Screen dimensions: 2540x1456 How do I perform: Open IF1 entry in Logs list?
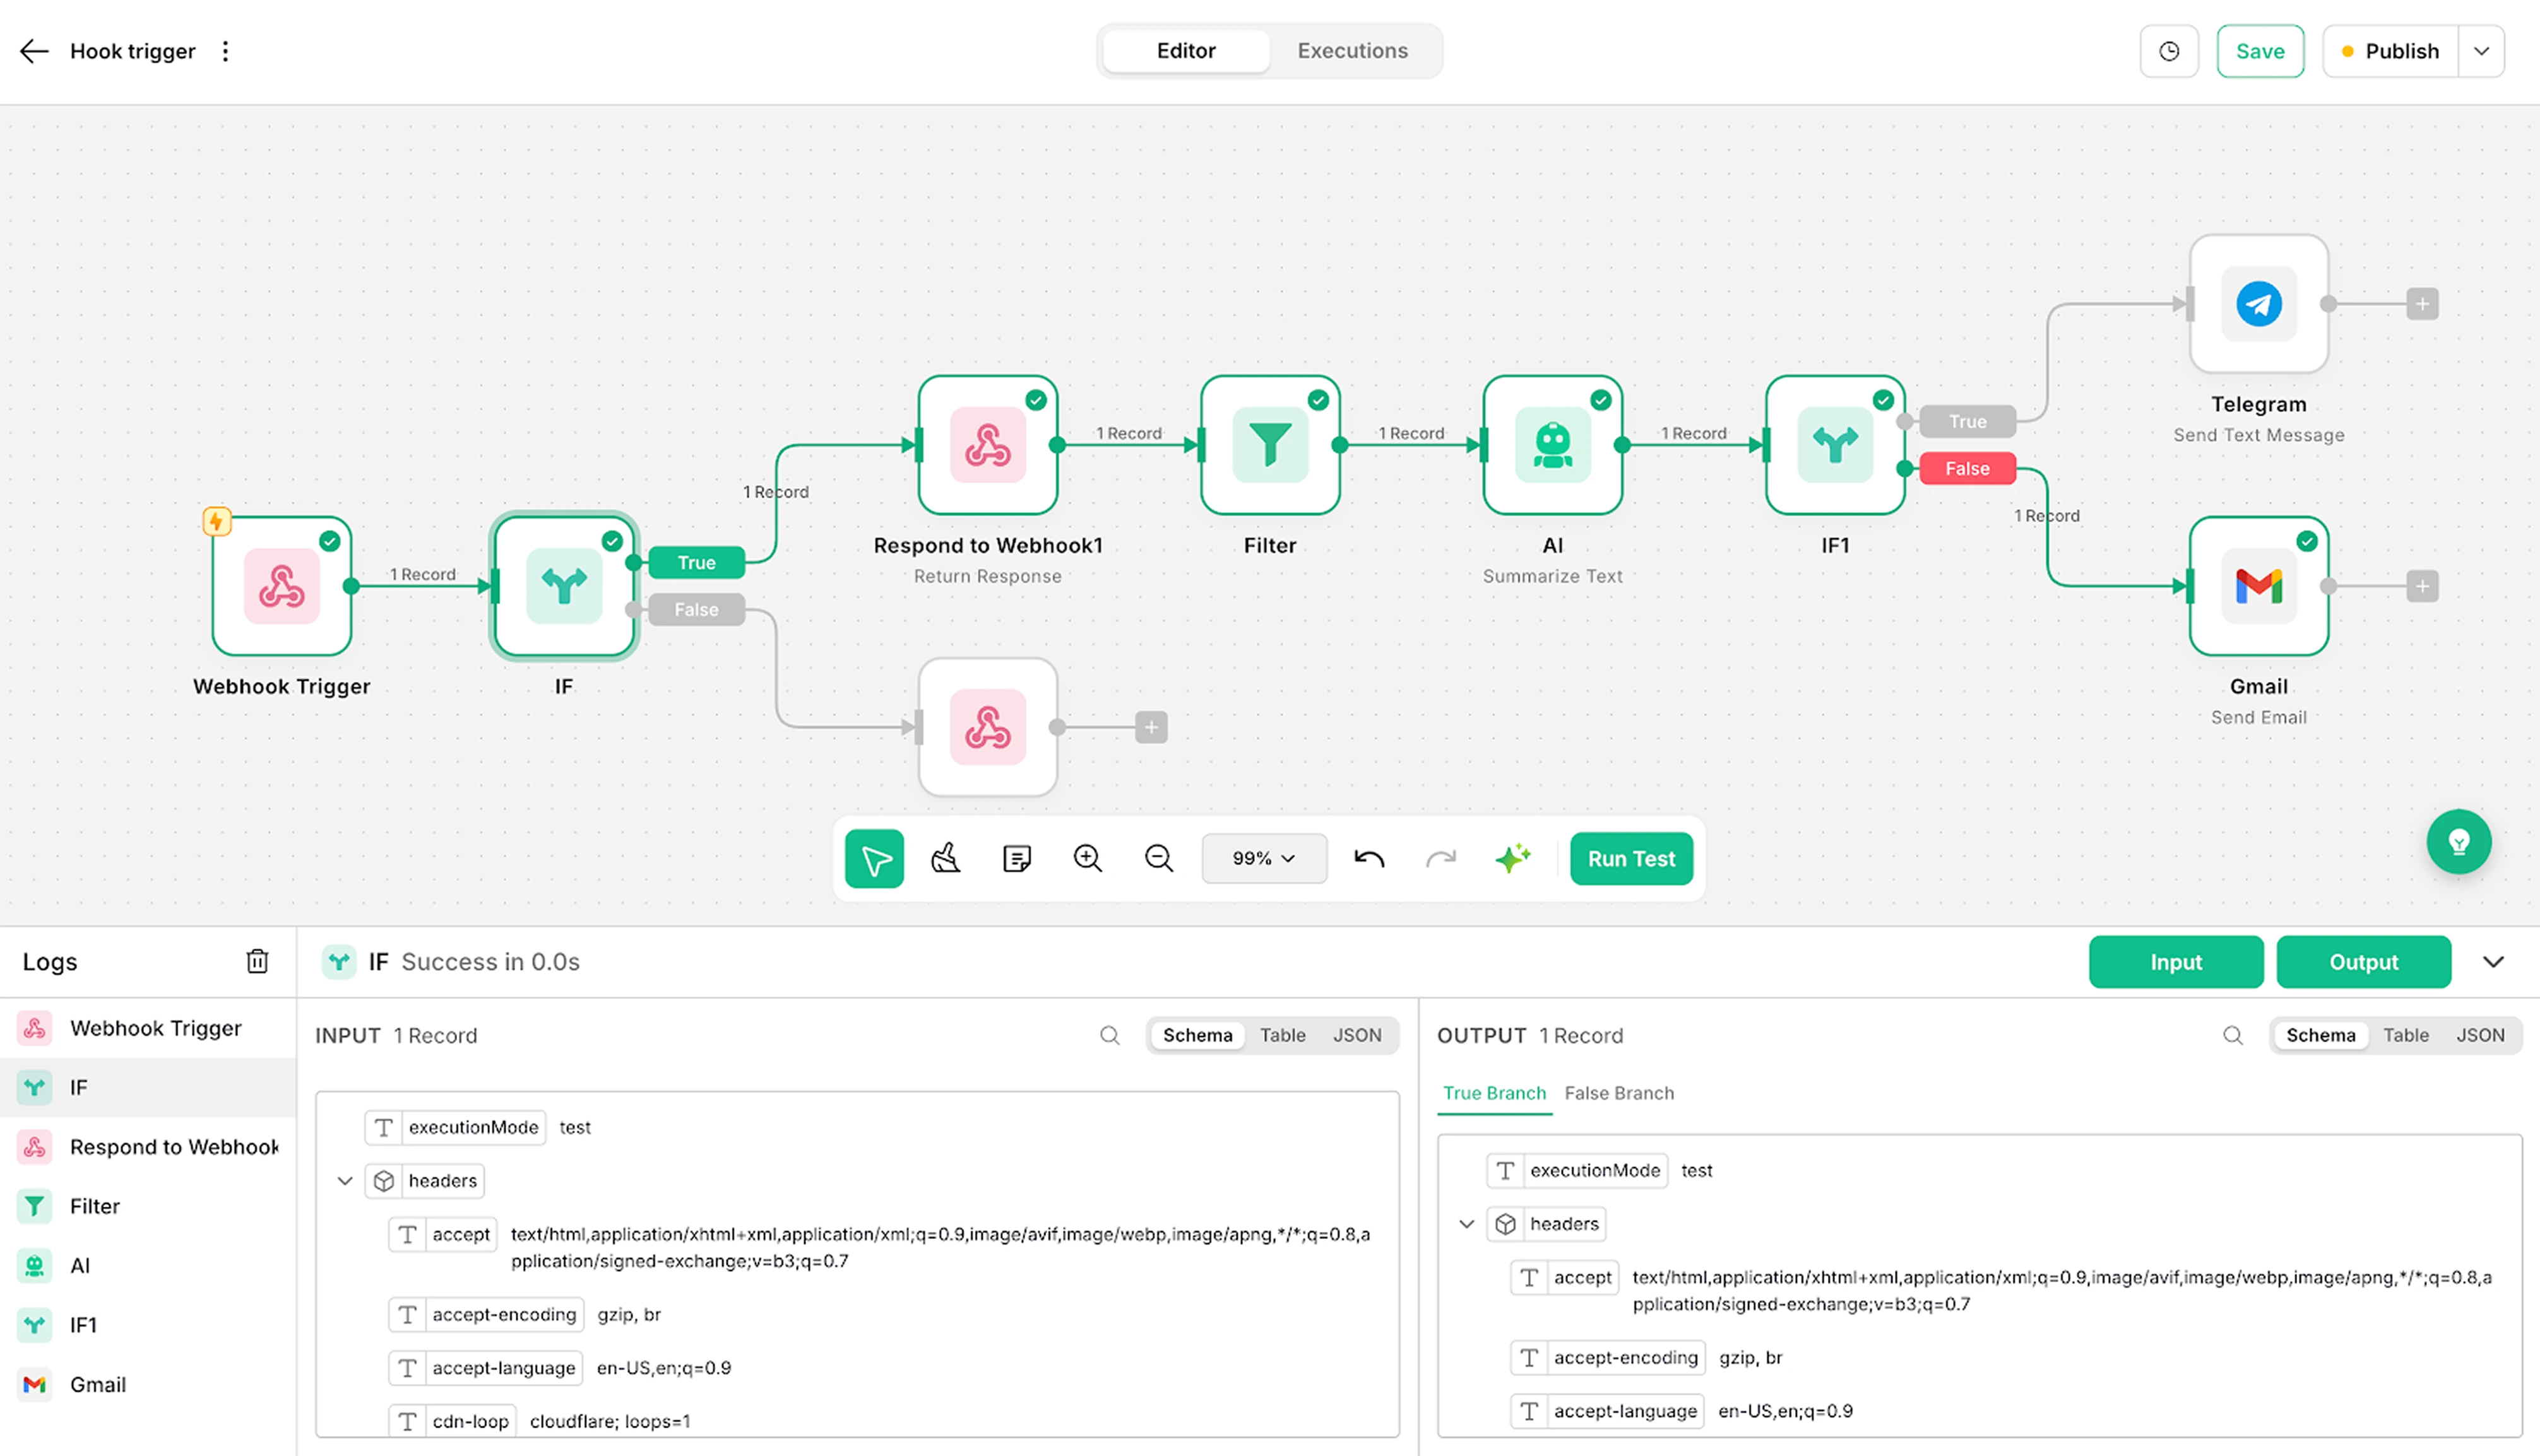point(148,1325)
